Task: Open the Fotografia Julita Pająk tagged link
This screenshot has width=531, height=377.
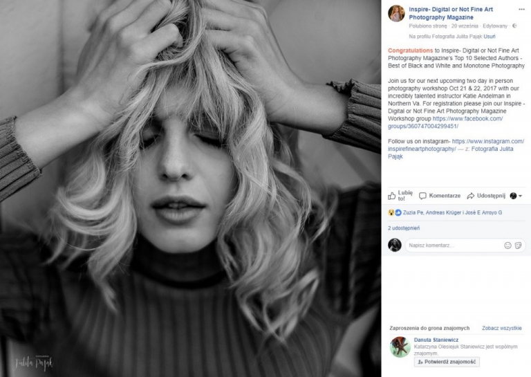Action: [x=450, y=152]
